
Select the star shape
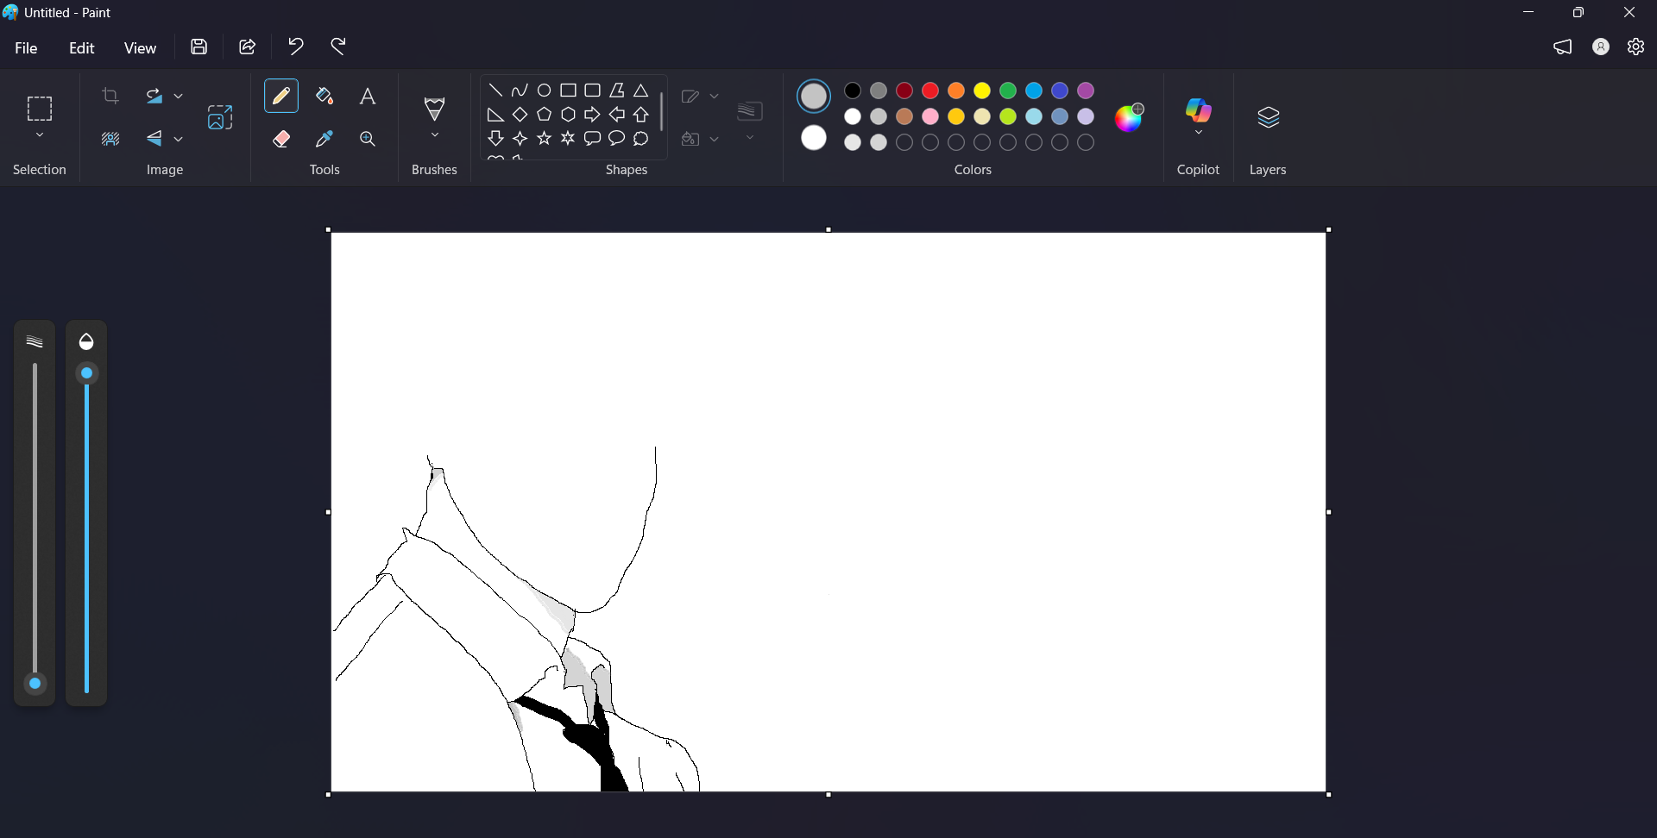[x=544, y=138]
